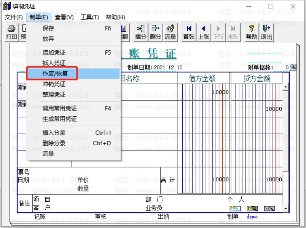Go to first voucher with 首张

pos(189,32)
